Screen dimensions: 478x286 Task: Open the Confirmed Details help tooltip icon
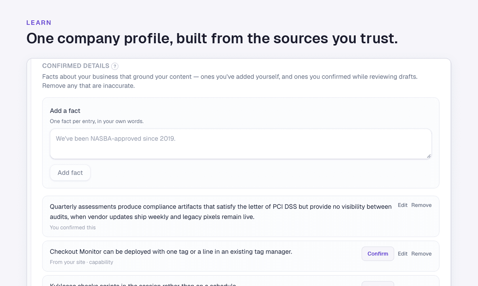click(115, 66)
